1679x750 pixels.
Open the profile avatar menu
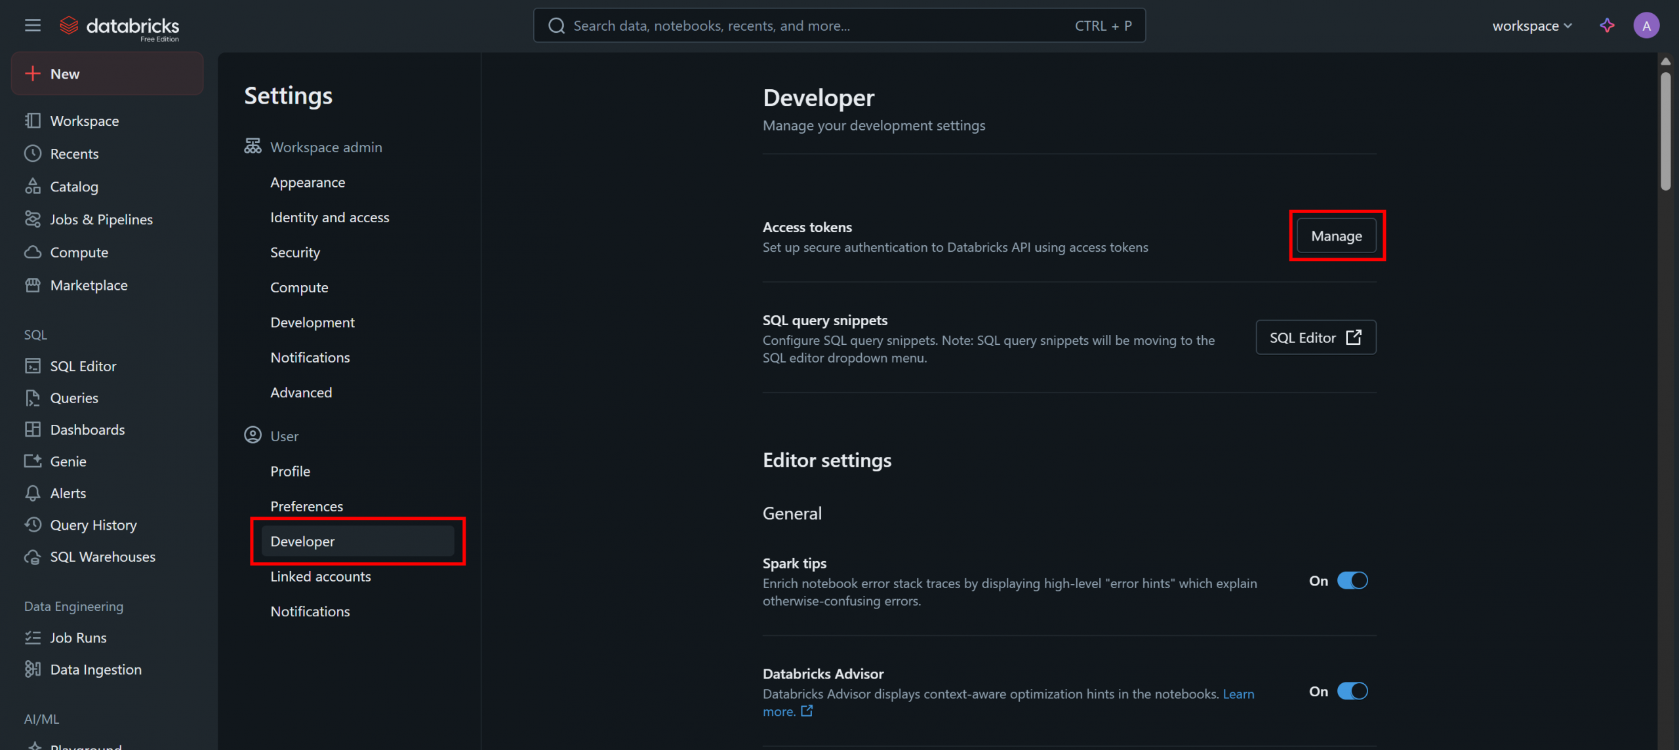coord(1647,25)
